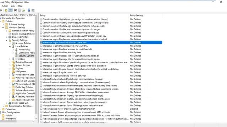
Task: Select Security Options in the tree
Action: [26, 56]
